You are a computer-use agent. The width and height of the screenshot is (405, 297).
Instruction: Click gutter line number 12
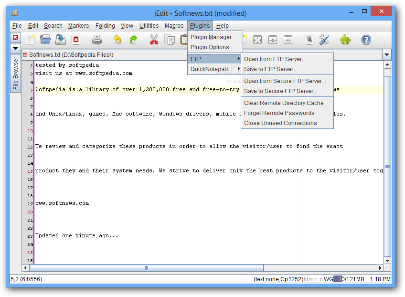[x=30, y=147]
